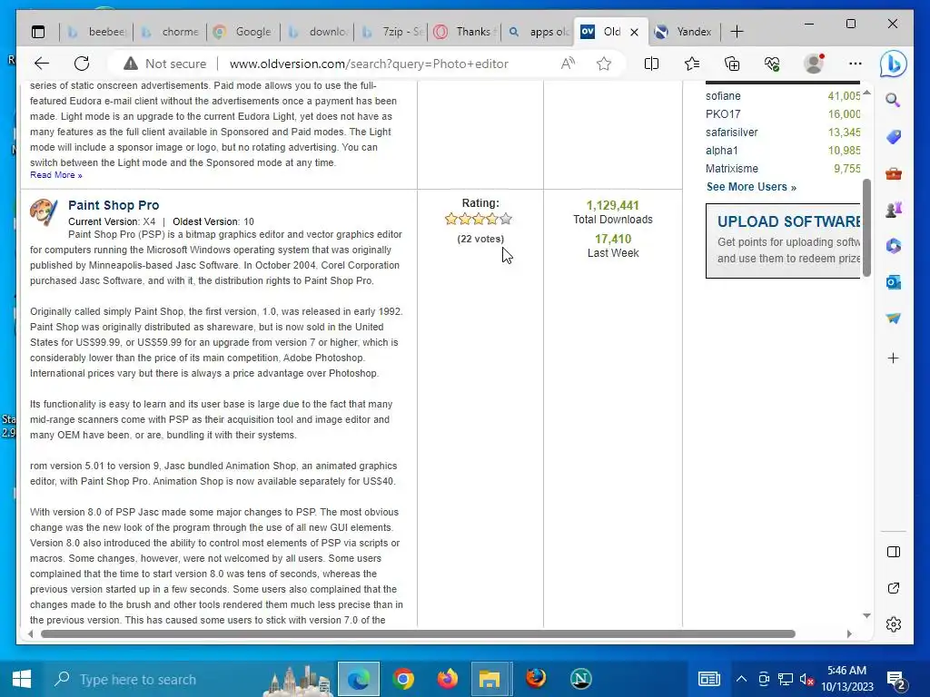Switch to the chorme tab
Viewport: 930px width, 697px height.
(x=170, y=32)
